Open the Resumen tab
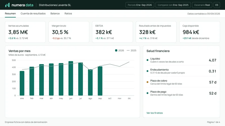 pyautogui.click(x=10, y=13)
